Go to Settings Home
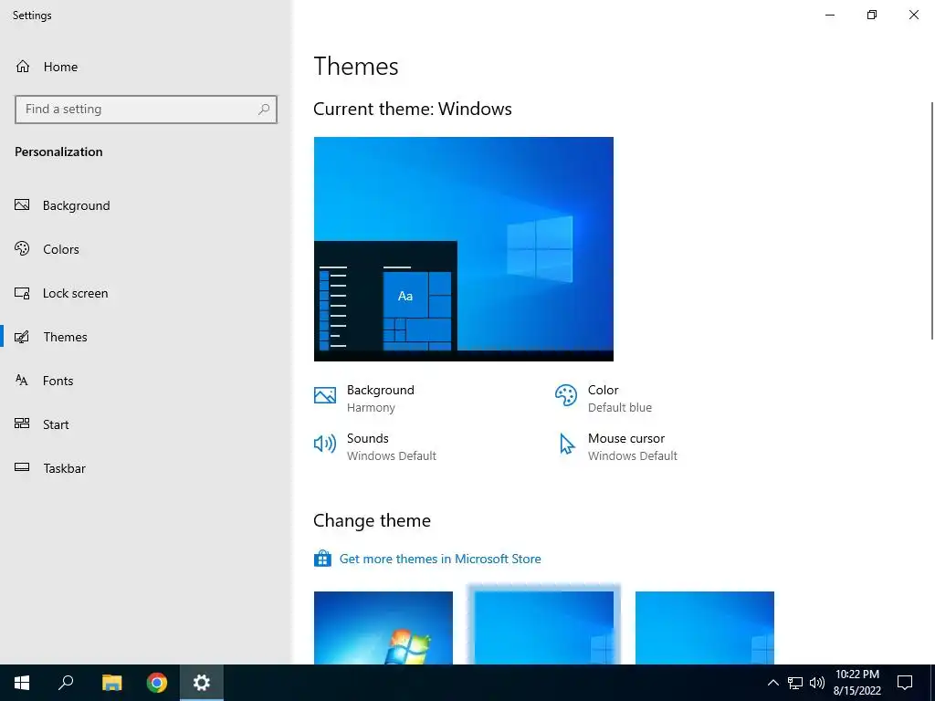 [145, 66]
